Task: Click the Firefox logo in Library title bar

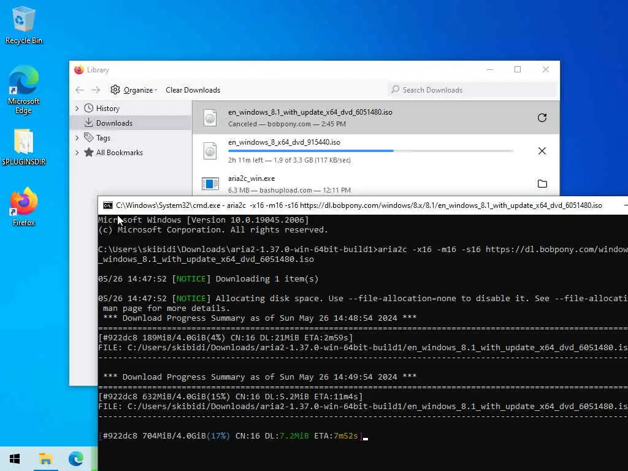Action: (79, 70)
